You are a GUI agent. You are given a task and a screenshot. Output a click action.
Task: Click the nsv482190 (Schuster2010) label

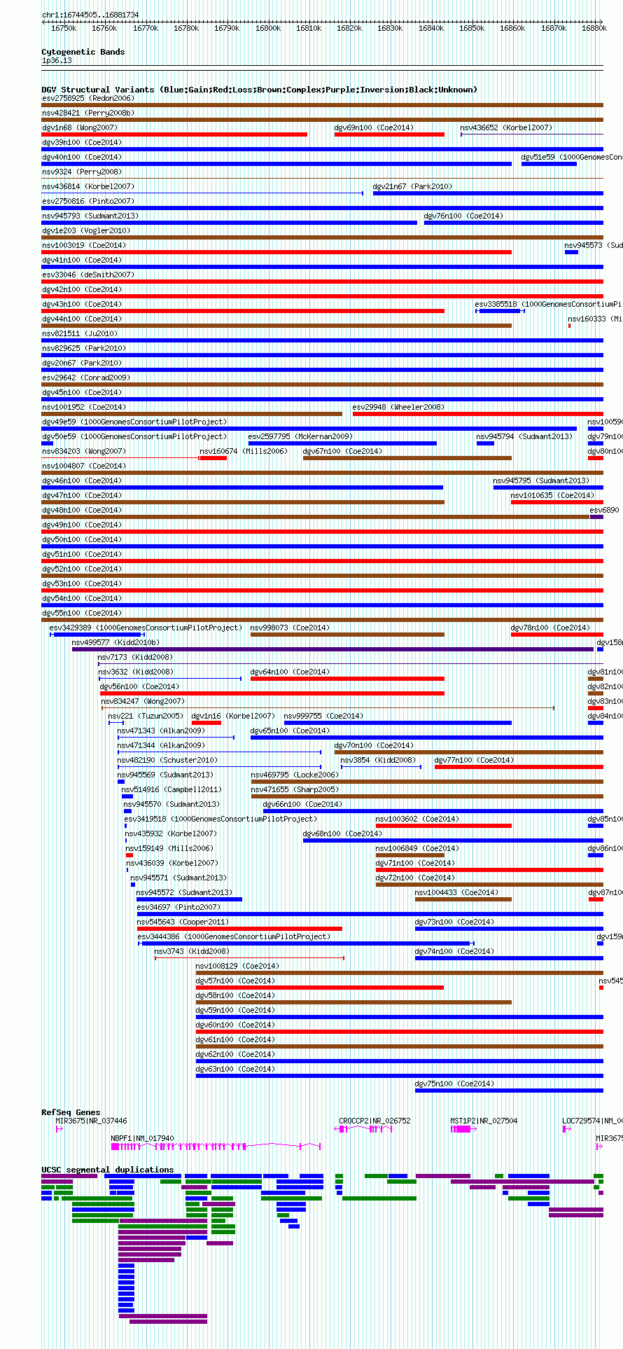coord(167,760)
